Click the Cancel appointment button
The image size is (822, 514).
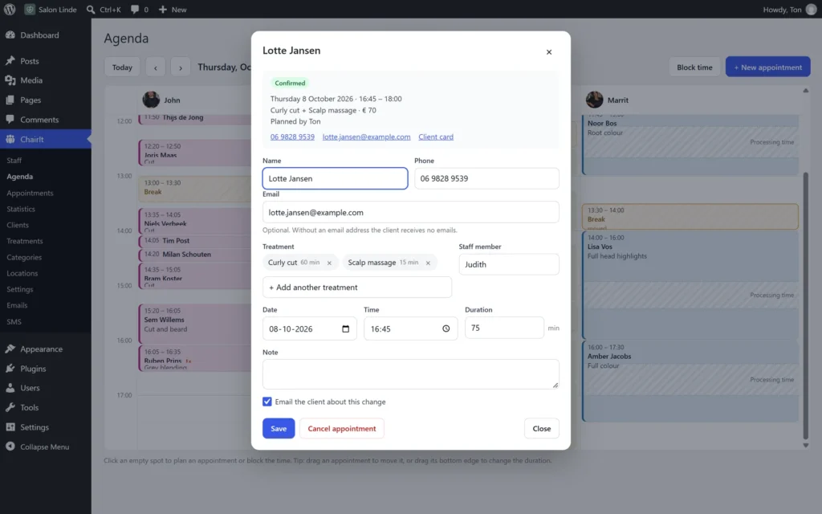click(342, 429)
